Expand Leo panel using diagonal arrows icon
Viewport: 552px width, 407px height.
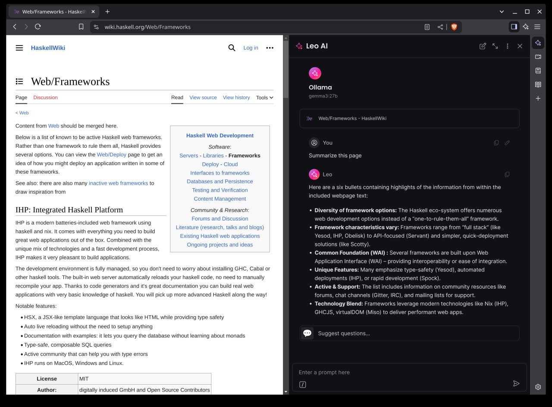pyautogui.click(x=495, y=46)
